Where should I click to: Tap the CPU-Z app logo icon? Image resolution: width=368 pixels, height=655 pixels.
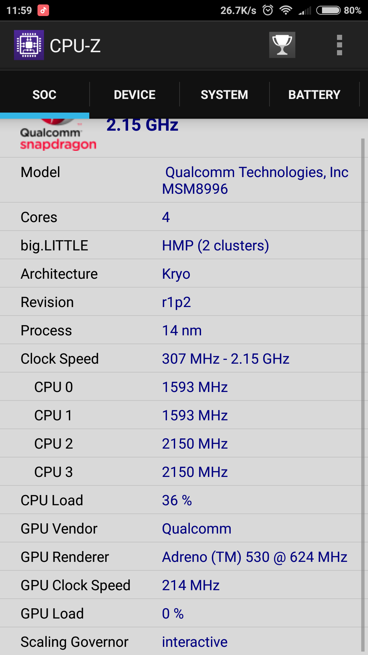(29, 45)
